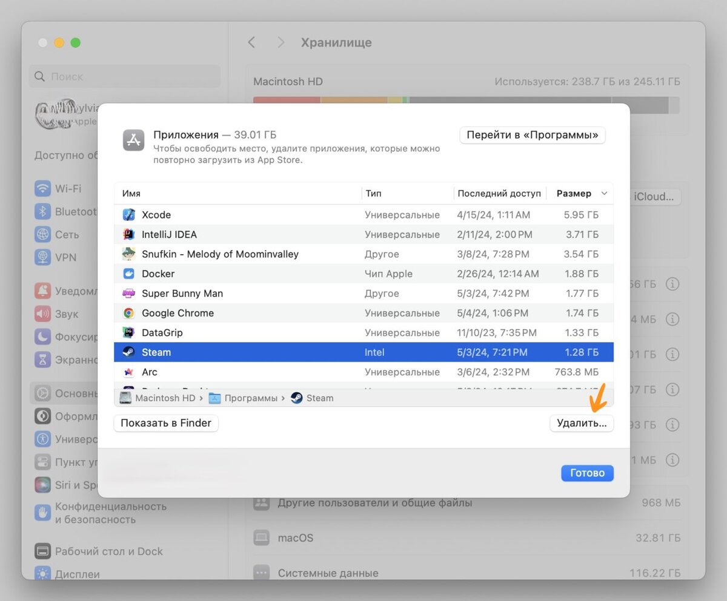The height and width of the screenshot is (601, 727).
Task: Click info button next to 56 ГБ
Action: (672, 284)
